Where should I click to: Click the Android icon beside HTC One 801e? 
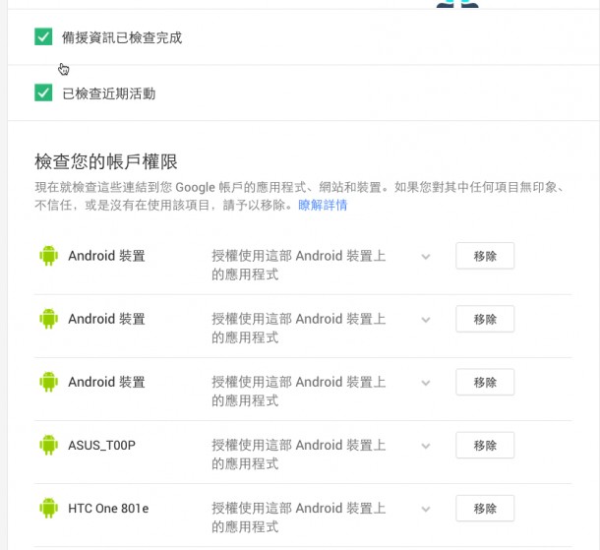(x=48, y=509)
